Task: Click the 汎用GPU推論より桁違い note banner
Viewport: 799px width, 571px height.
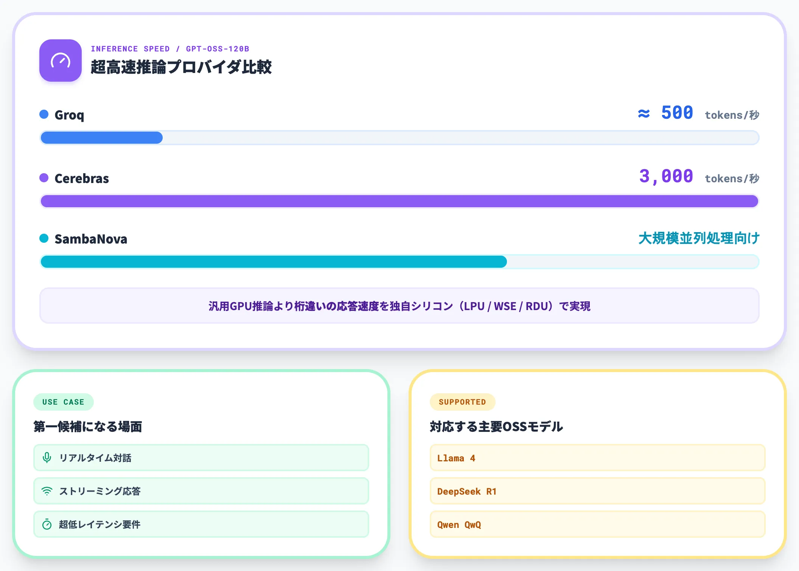Action: (399, 306)
